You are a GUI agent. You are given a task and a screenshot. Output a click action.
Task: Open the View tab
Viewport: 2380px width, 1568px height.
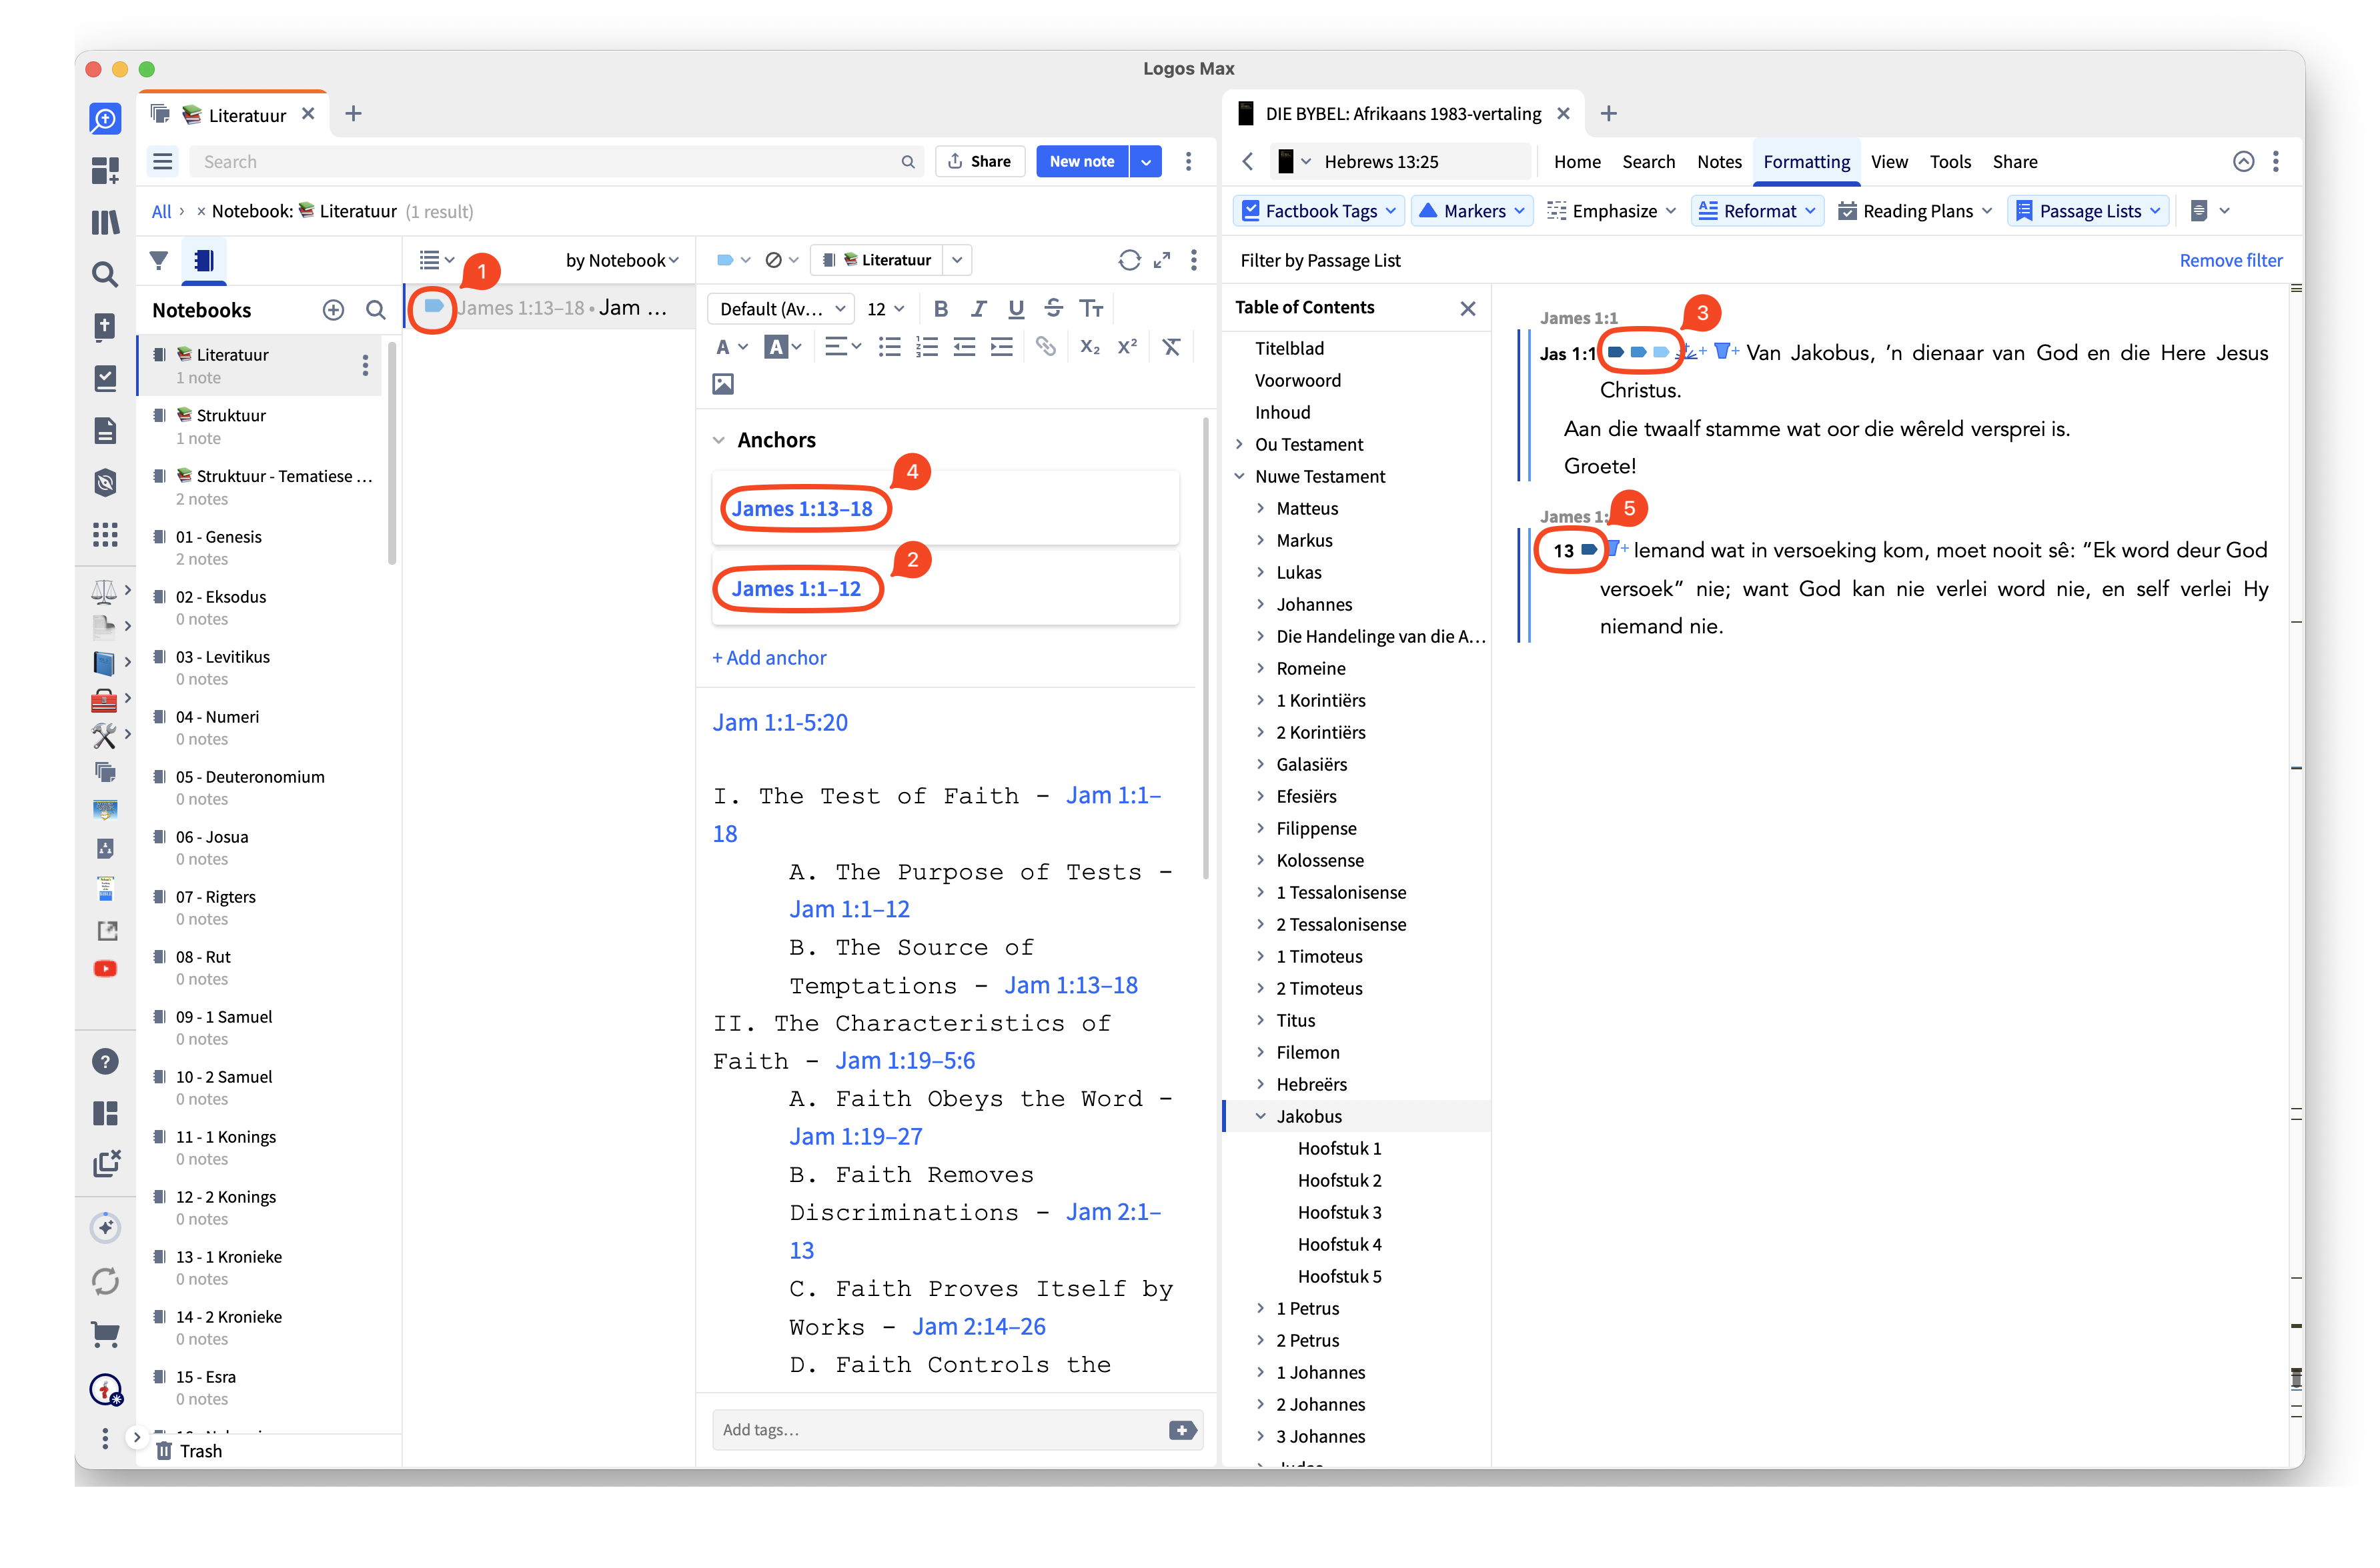tap(1889, 162)
